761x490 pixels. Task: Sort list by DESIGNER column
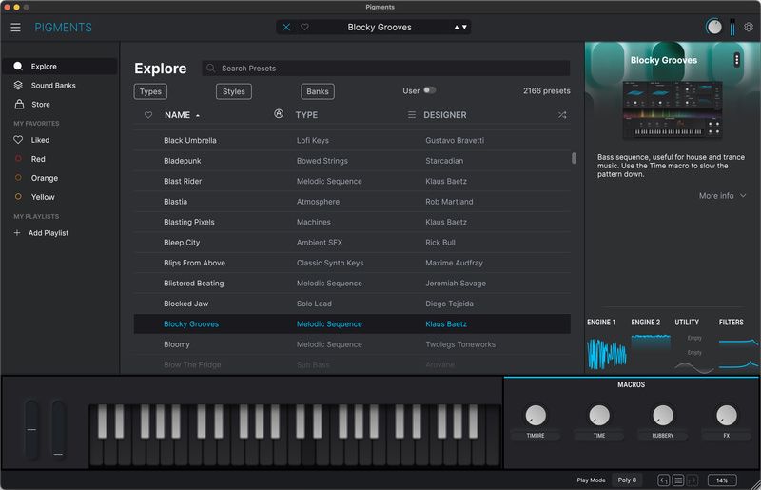(444, 115)
